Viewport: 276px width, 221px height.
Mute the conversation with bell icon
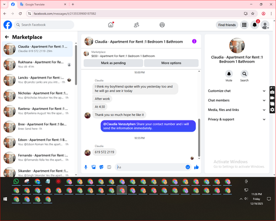[x=229, y=74]
